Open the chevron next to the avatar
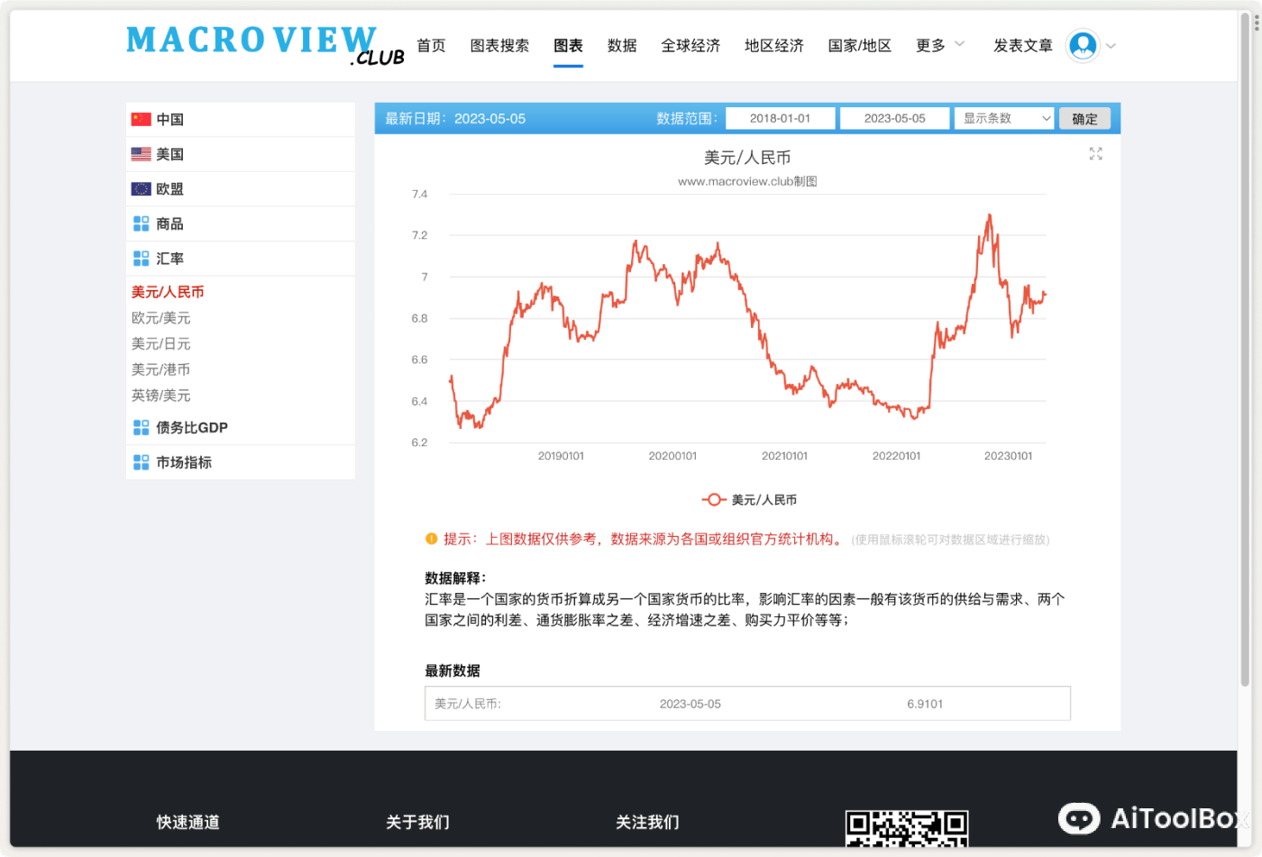Screen dimensions: 1262x857 point(1111,46)
